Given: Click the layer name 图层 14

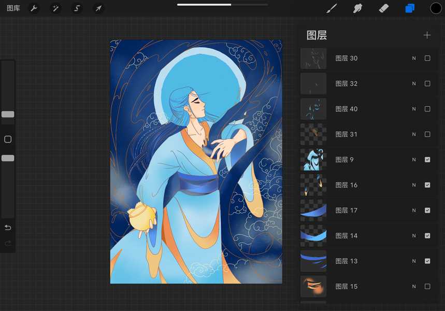Looking at the screenshot, I should [x=346, y=235].
